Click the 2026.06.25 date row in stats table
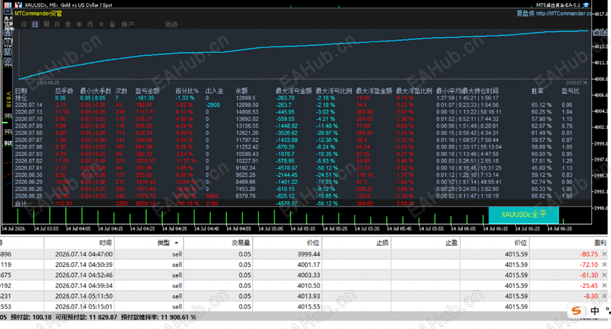This screenshot has height=329, width=611. click(x=29, y=196)
